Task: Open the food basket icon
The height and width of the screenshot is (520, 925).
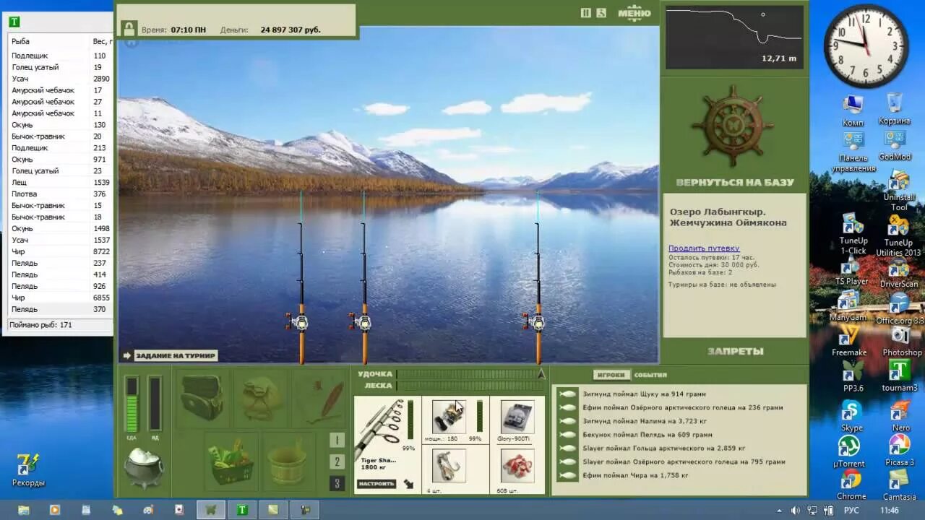Action: click(x=231, y=462)
